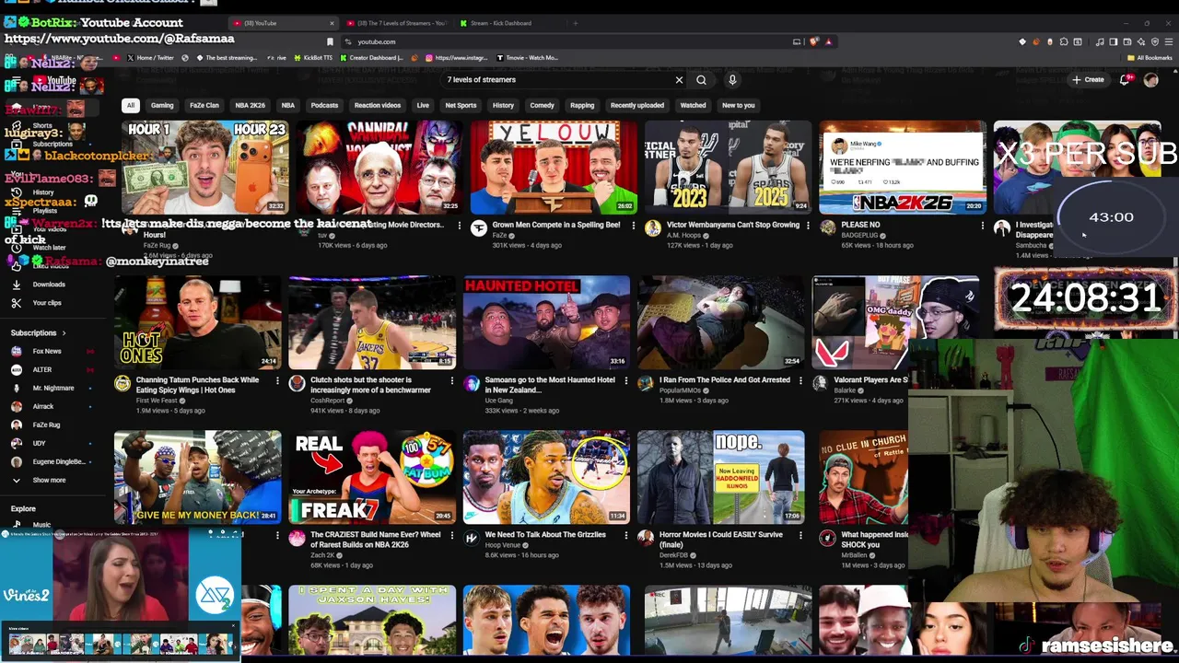Open the KickBot TTS bookmark

[313, 58]
